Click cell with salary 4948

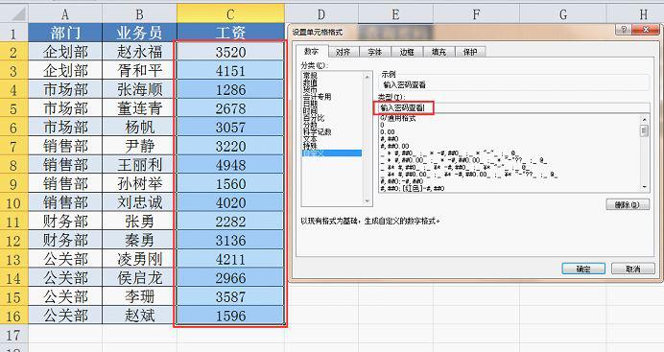pos(230,165)
